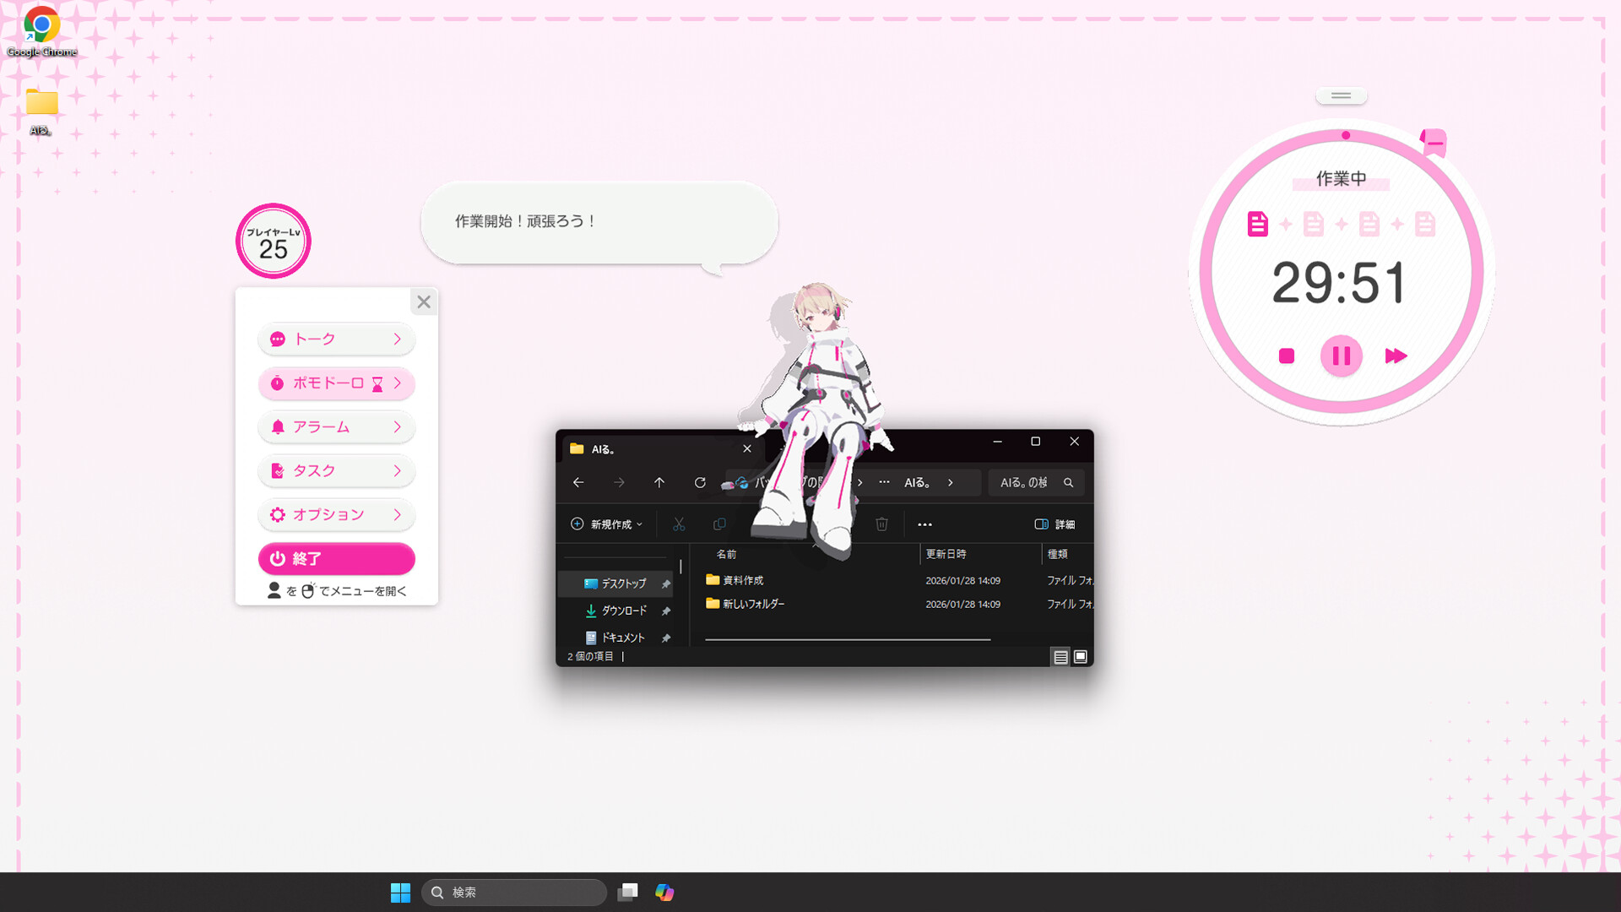
Task: Go up one folder level in Explorer
Action: 659,482
